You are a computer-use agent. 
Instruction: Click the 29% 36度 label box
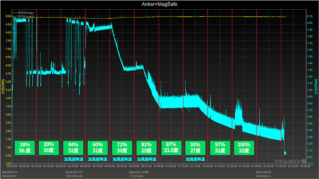pos(49,148)
